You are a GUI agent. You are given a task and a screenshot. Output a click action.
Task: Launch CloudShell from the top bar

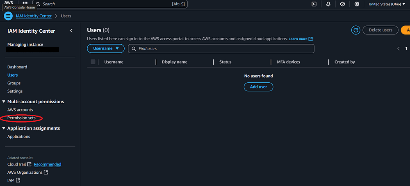click(314, 4)
